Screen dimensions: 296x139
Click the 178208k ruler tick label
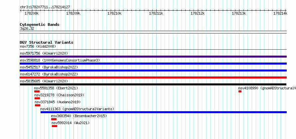[32, 13]
